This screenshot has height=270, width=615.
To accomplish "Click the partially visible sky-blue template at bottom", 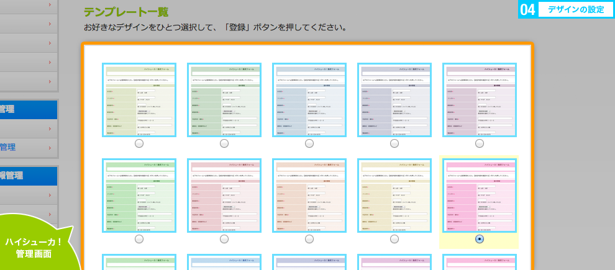I will click(224, 262).
